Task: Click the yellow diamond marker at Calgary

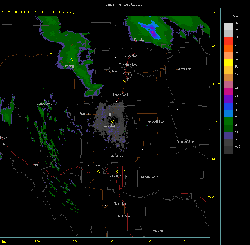Action: tap(117, 171)
